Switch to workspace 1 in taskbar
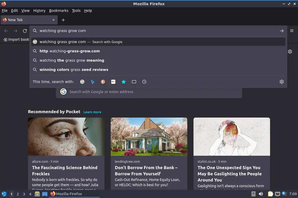 pyautogui.click(x=11, y=194)
